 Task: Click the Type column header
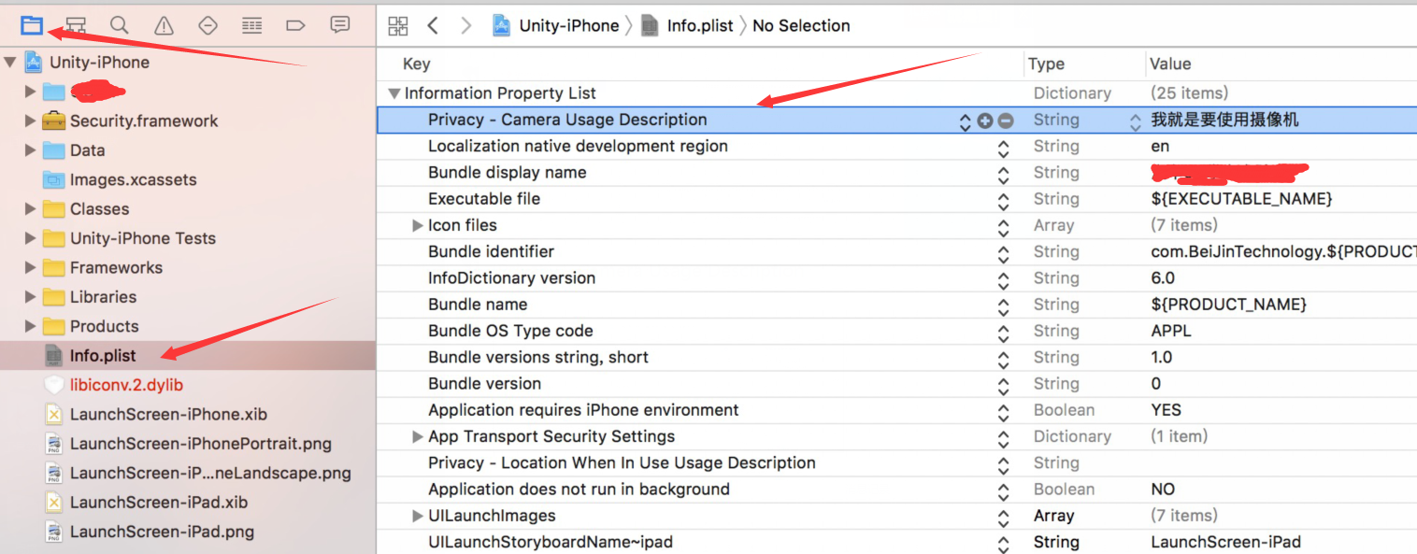tap(1046, 64)
